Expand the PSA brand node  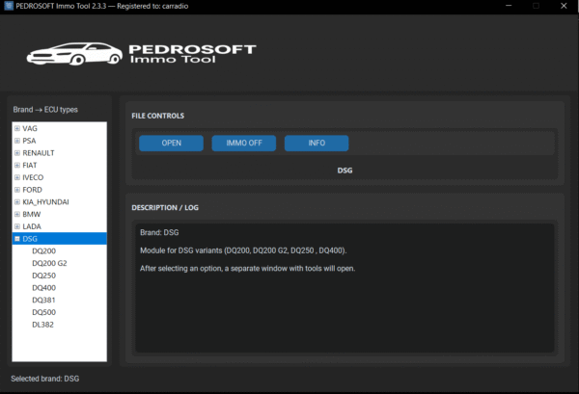pos(17,141)
